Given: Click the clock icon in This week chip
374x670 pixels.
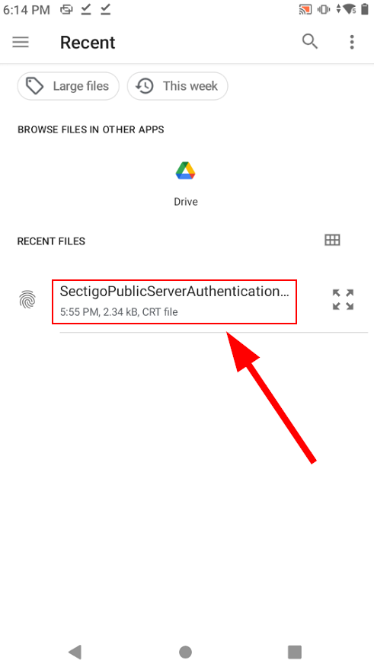Looking at the screenshot, I should point(145,86).
